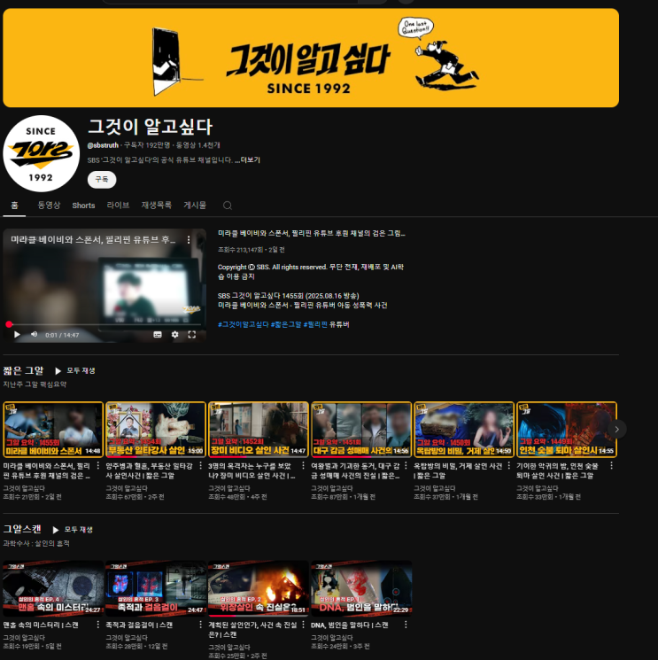Image resolution: width=658 pixels, height=660 pixels.
Task: Click title 기이한 악귀의 밤, 인천 숯불
Action: (x=557, y=470)
